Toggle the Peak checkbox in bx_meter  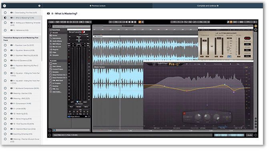click(77, 102)
